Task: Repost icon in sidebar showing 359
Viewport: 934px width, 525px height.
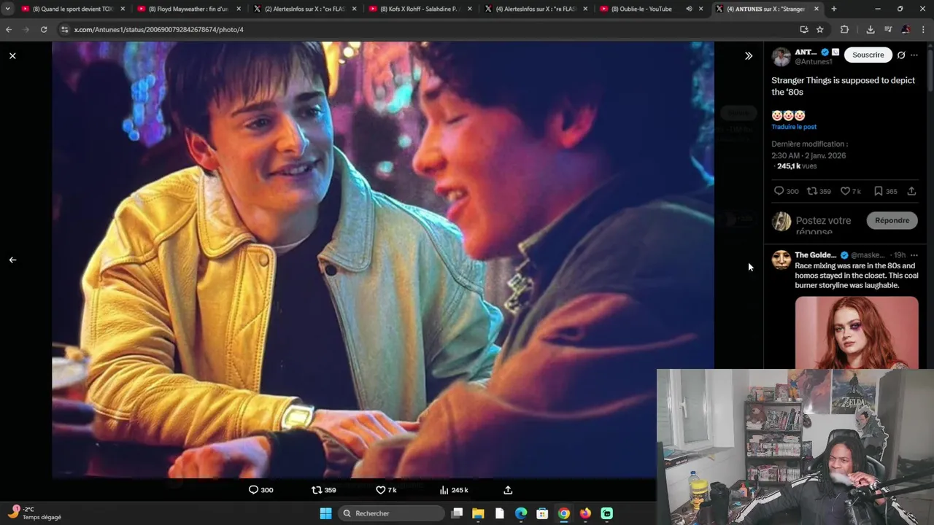Action: (x=819, y=191)
